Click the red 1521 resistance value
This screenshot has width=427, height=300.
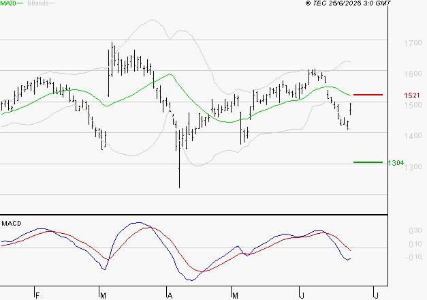(x=412, y=95)
